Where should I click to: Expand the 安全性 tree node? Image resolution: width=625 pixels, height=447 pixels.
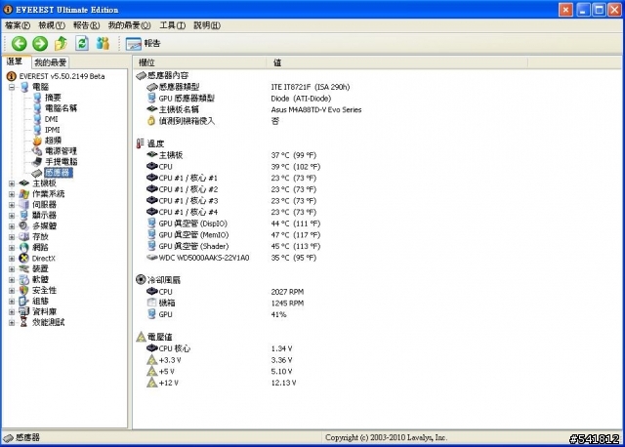pyautogui.click(x=12, y=291)
